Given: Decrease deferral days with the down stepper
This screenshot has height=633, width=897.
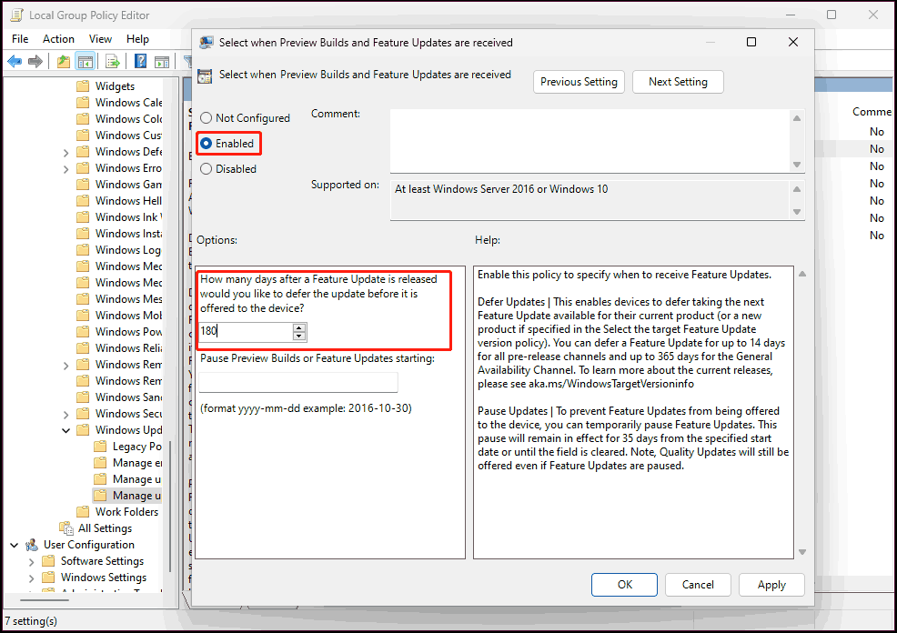Looking at the screenshot, I should pos(299,337).
